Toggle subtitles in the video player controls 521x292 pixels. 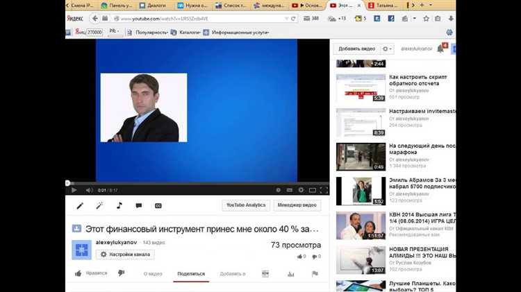tap(290, 190)
